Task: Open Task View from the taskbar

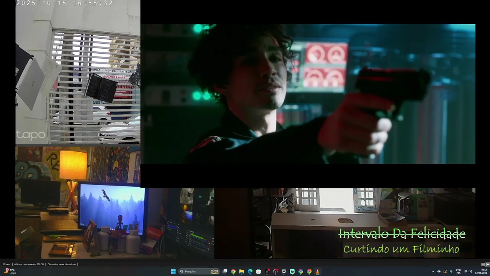Action: tap(225, 271)
